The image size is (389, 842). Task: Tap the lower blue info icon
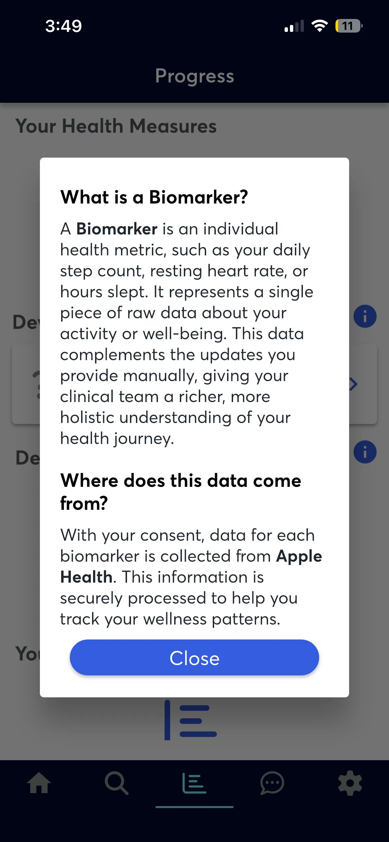click(x=365, y=452)
